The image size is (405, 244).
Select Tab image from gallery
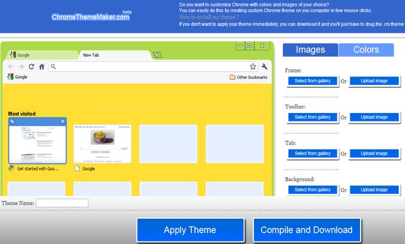click(x=312, y=153)
